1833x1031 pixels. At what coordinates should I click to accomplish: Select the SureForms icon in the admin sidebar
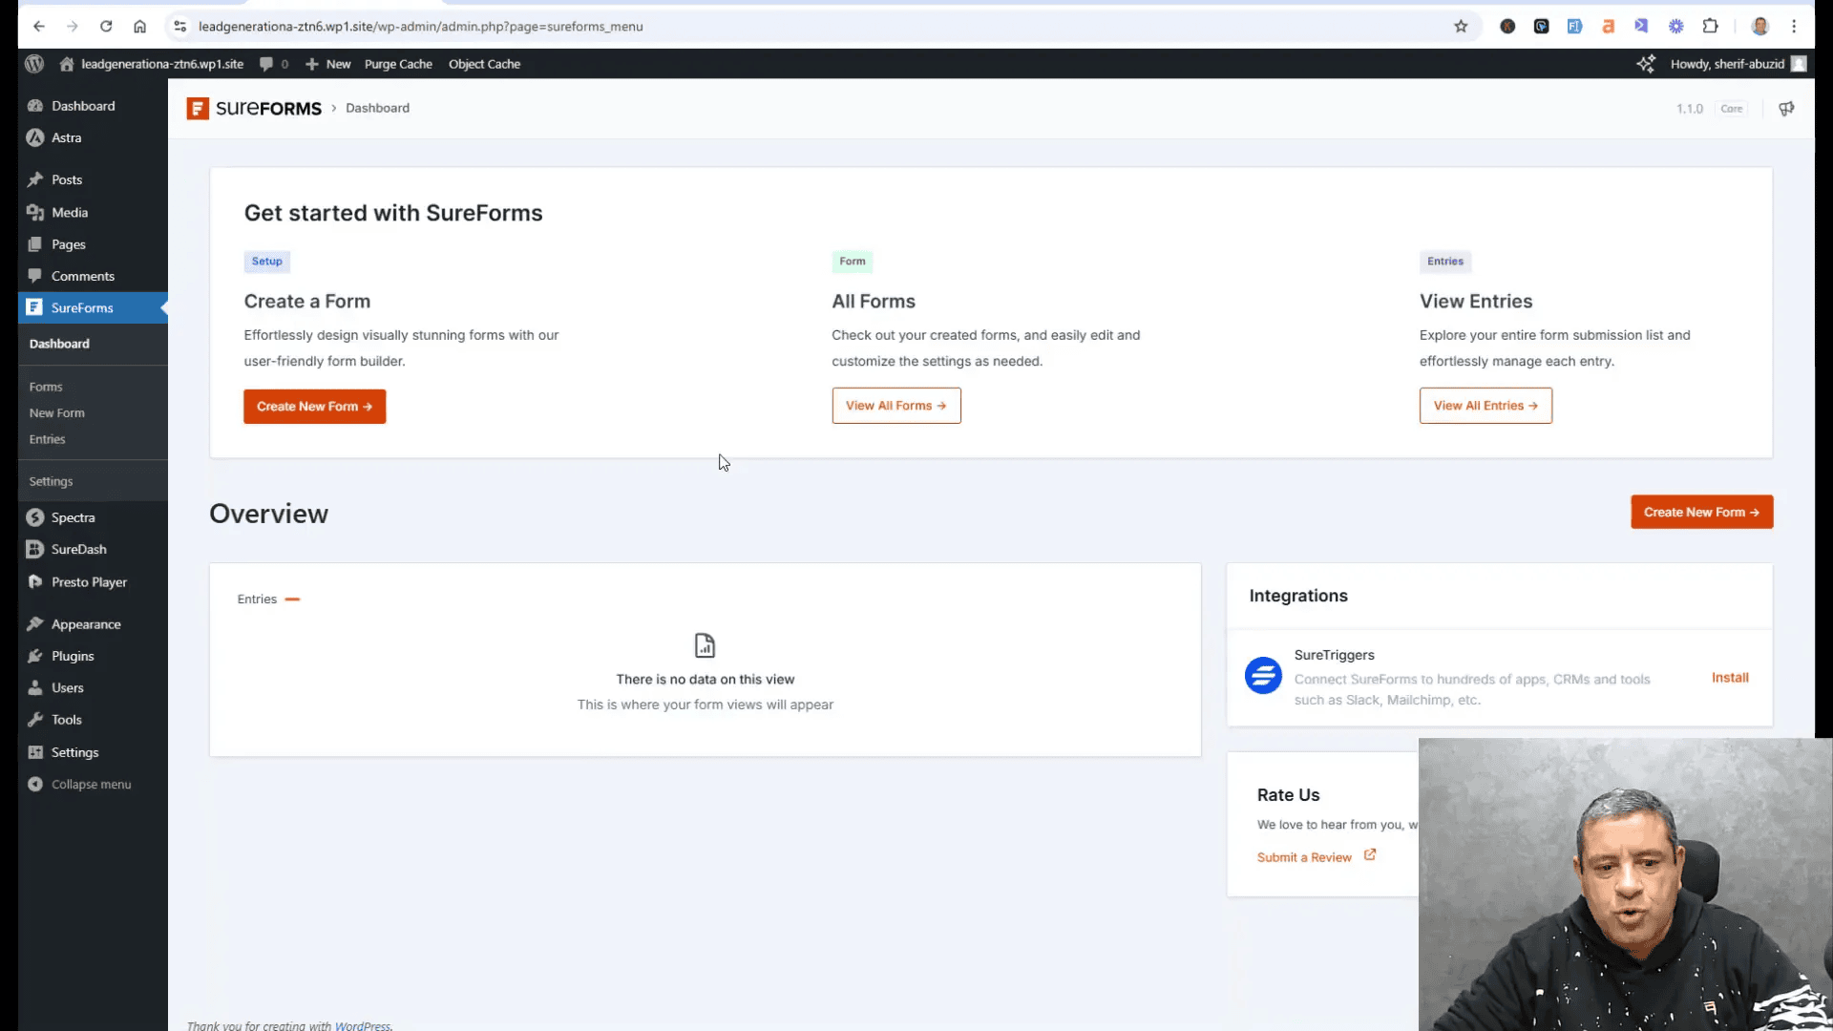(34, 307)
